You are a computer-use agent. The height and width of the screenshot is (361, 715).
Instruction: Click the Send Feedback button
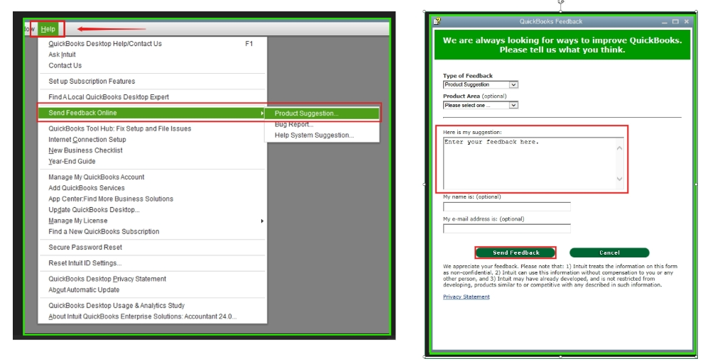pyautogui.click(x=515, y=252)
